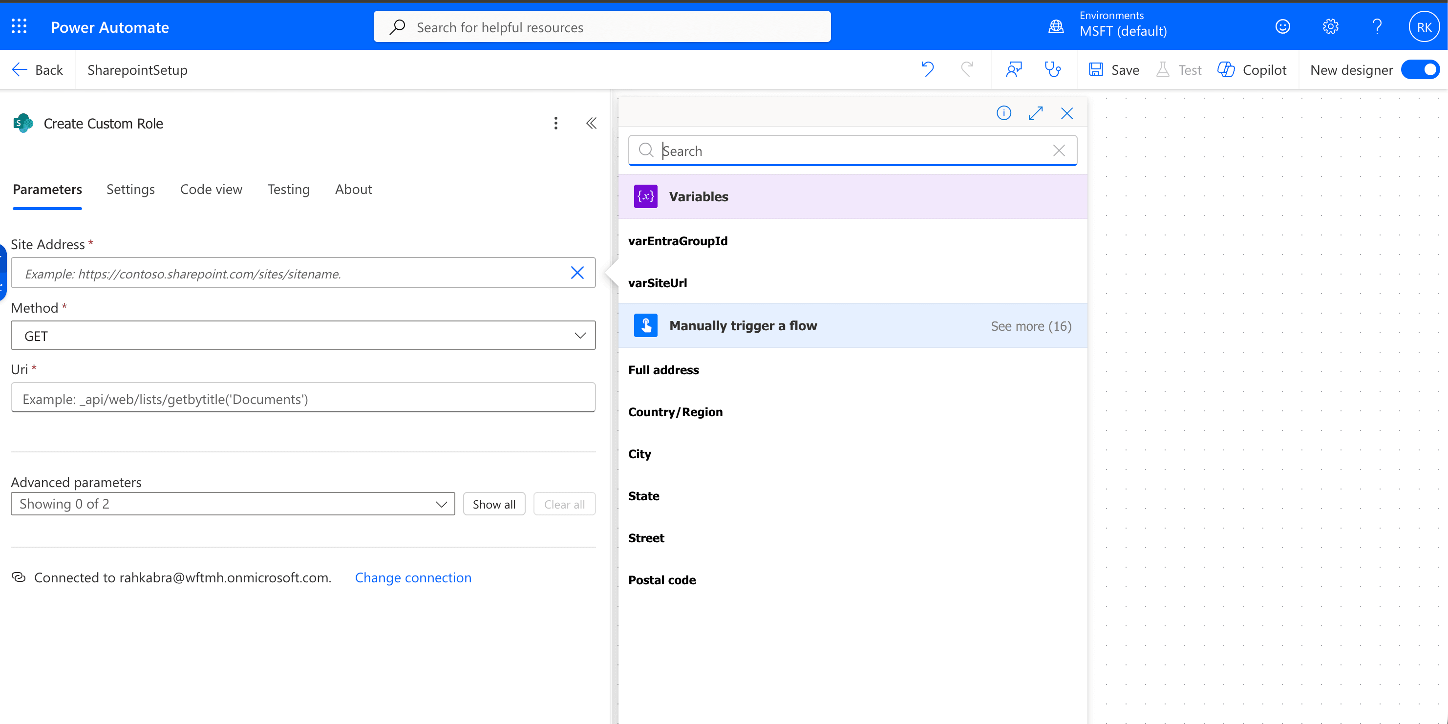Click the SharePoint action icon
The width and height of the screenshot is (1448, 724).
(x=23, y=123)
